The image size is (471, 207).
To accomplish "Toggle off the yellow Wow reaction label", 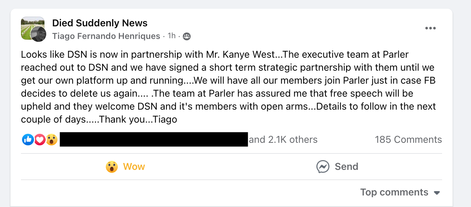I will click(134, 167).
